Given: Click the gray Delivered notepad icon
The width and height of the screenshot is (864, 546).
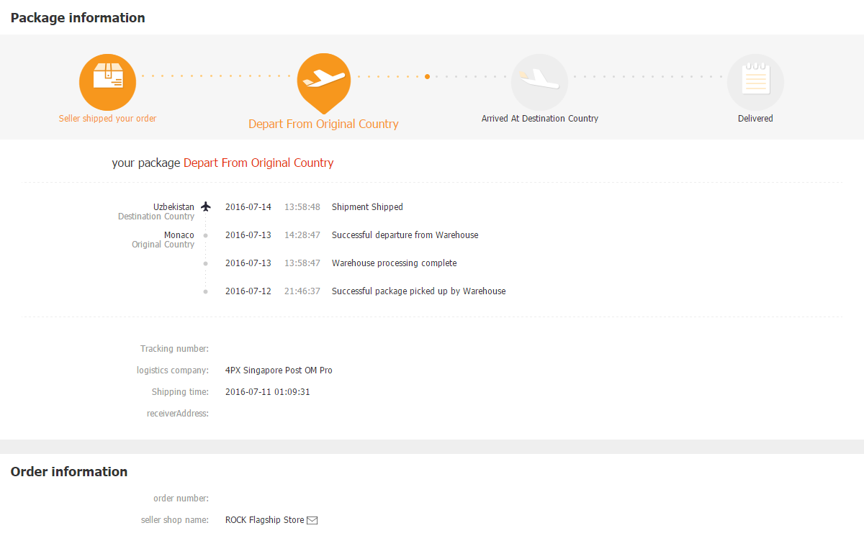Looking at the screenshot, I should [755, 82].
